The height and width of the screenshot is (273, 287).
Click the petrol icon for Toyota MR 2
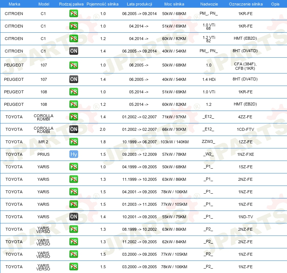[x=73, y=141]
